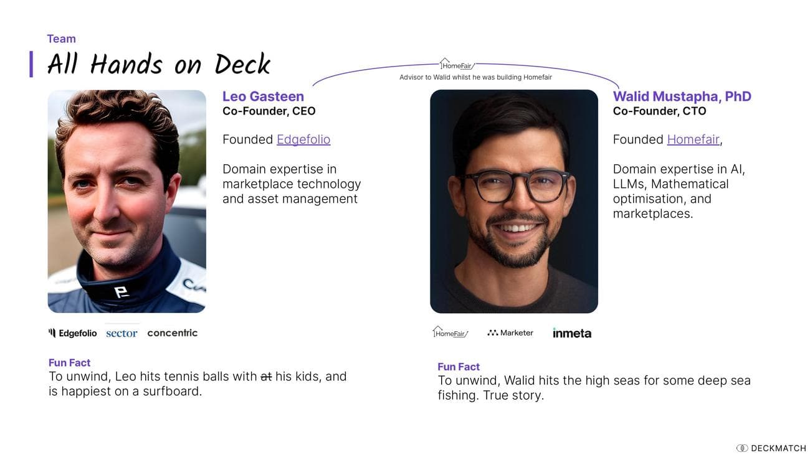Click Leo's Fun Fact label
Image resolution: width=810 pixels, height=455 pixels.
(69, 362)
